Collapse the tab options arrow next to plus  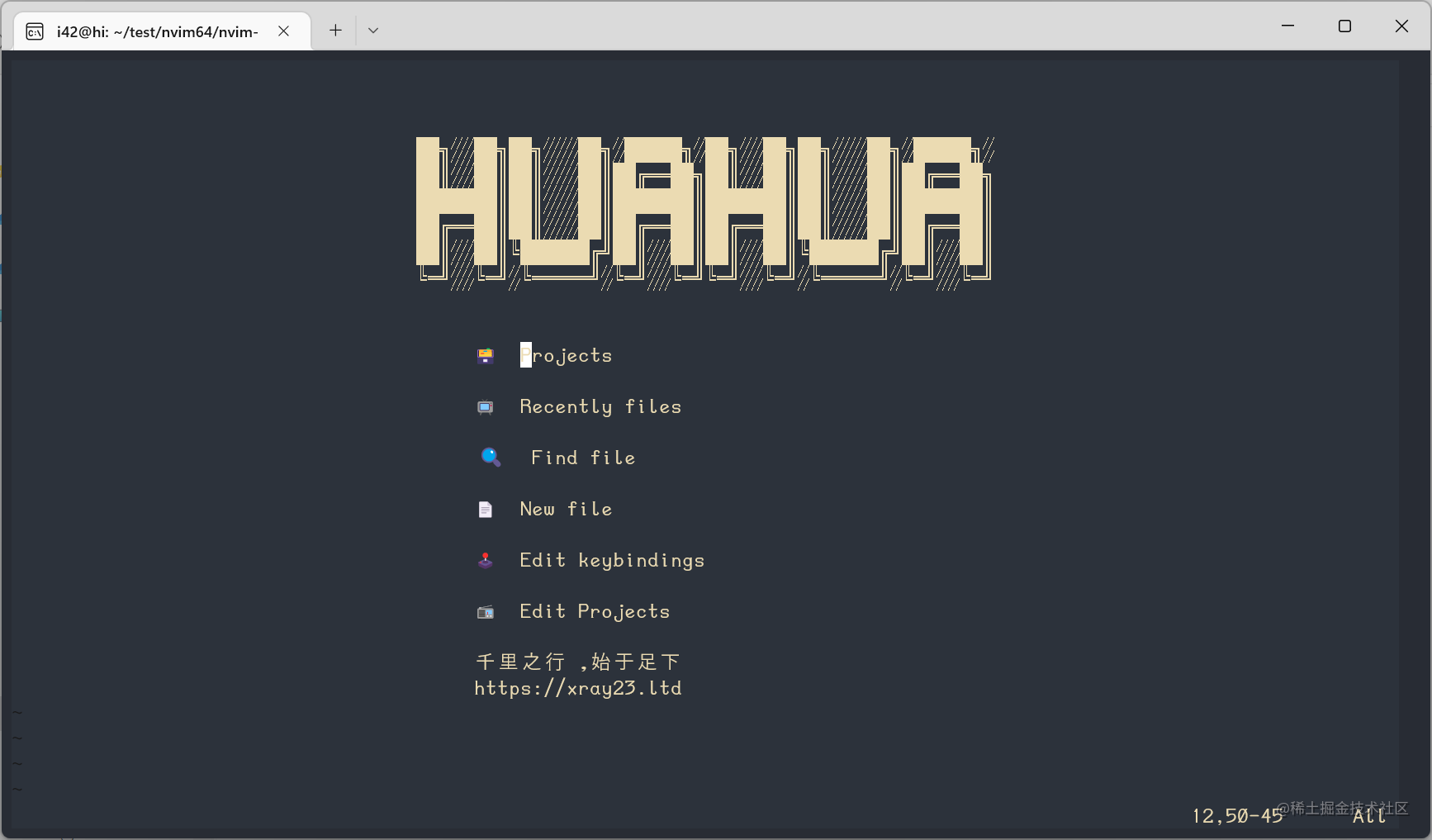point(373,30)
